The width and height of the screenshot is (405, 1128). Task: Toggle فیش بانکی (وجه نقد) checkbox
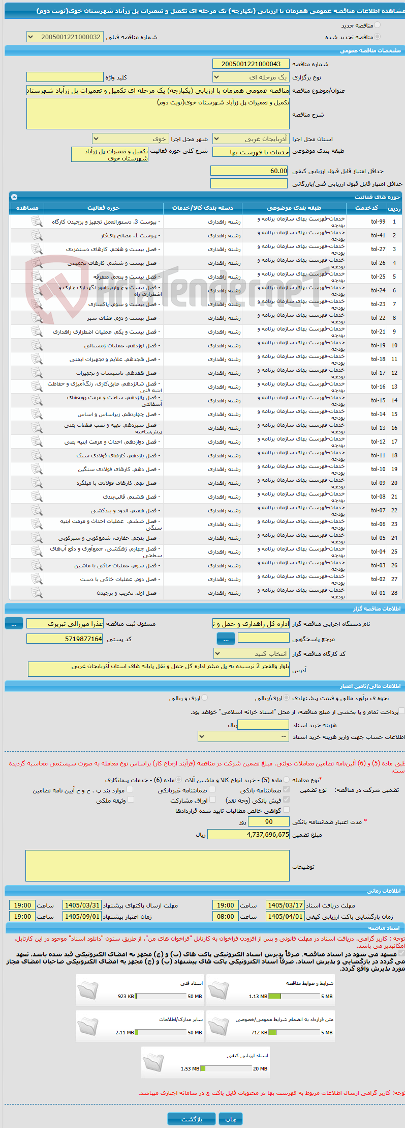click(x=286, y=800)
